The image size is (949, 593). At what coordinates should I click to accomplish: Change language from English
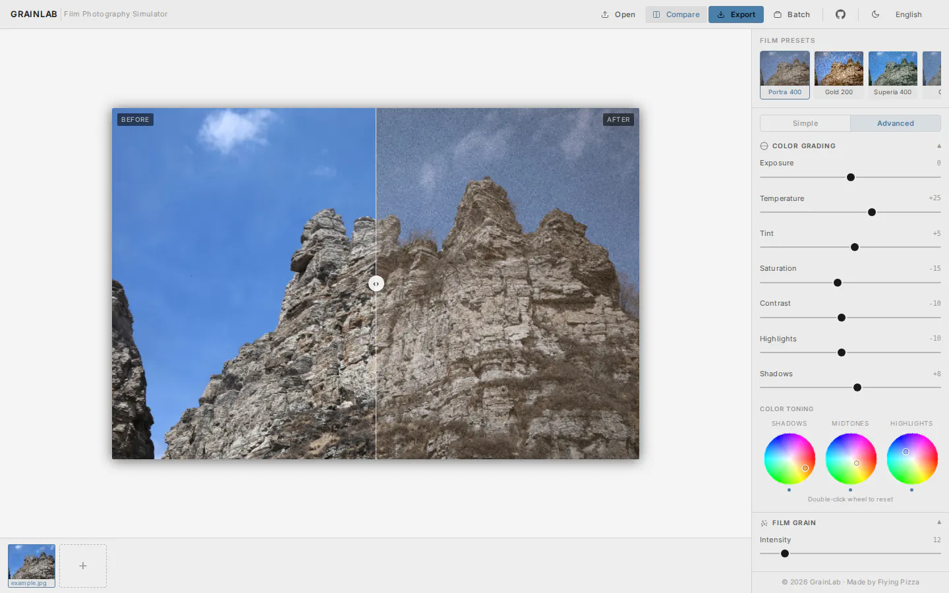pos(908,14)
